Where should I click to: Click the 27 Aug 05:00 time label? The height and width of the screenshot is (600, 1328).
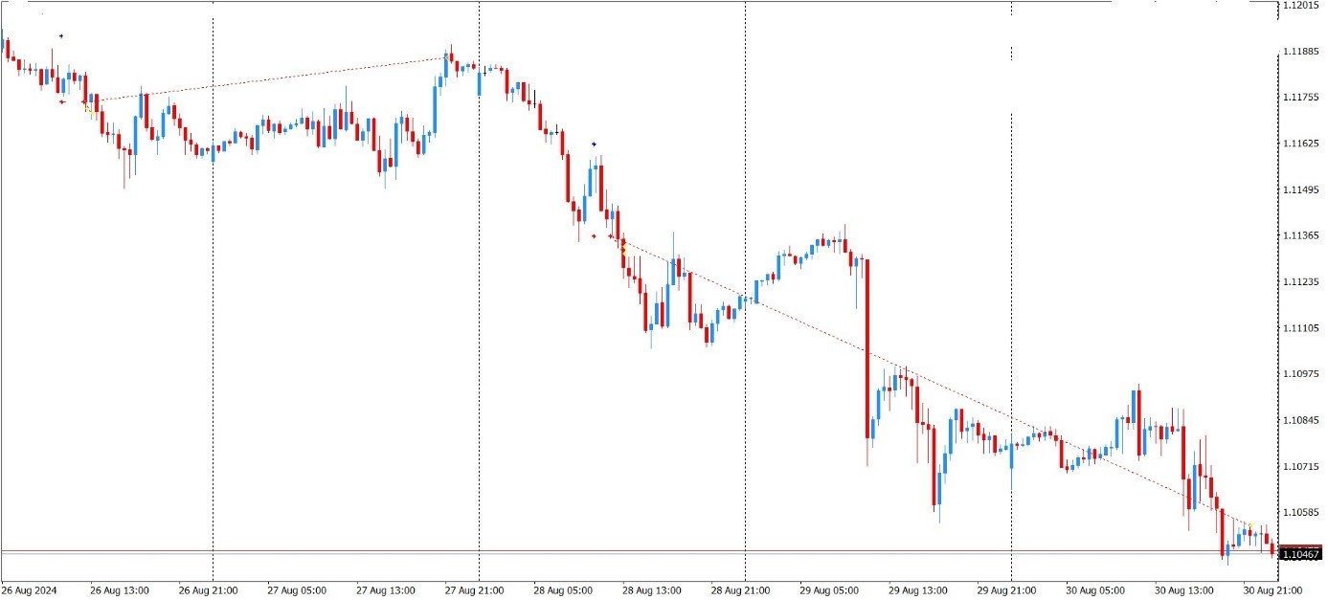pyautogui.click(x=297, y=590)
